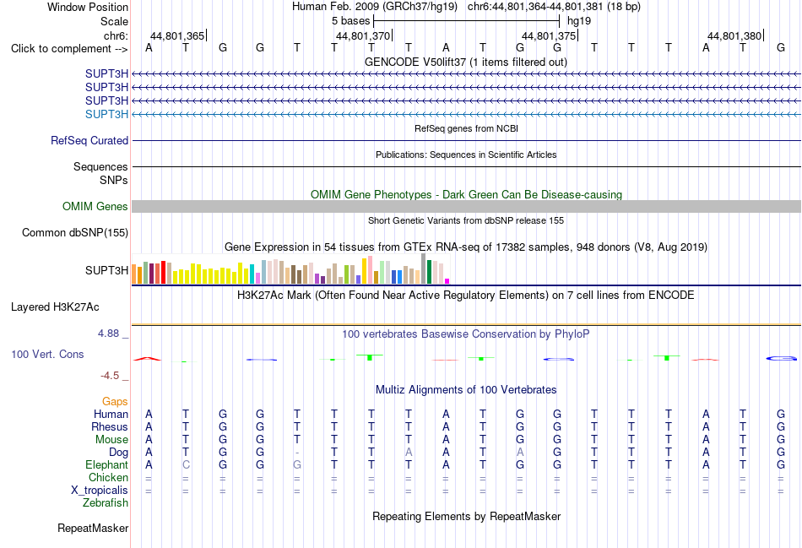
Task: Click the GTEx Gene Expression track title
Action: [466, 247]
